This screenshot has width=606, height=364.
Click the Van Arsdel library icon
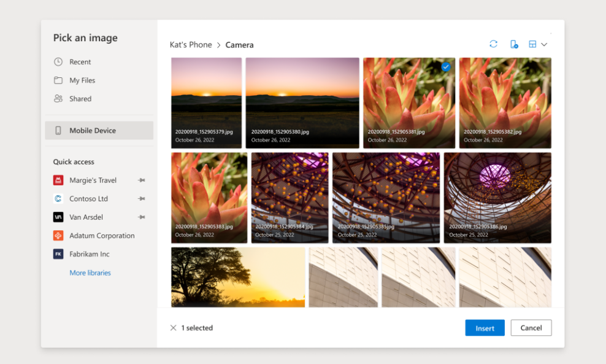click(x=58, y=217)
